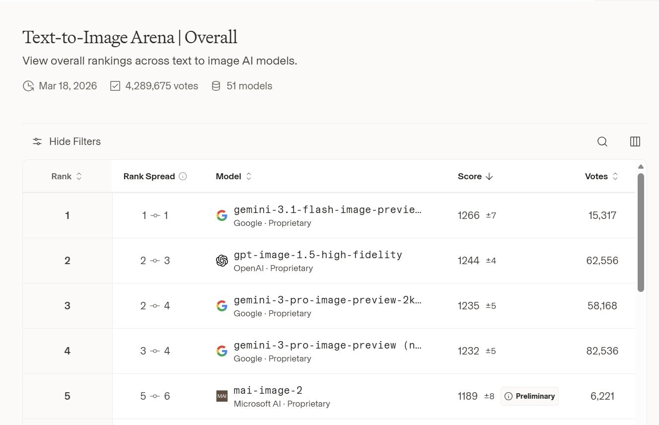Toggle Hide Filters
The width and height of the screenshot is (659, 425).
(x=67, y=142)
